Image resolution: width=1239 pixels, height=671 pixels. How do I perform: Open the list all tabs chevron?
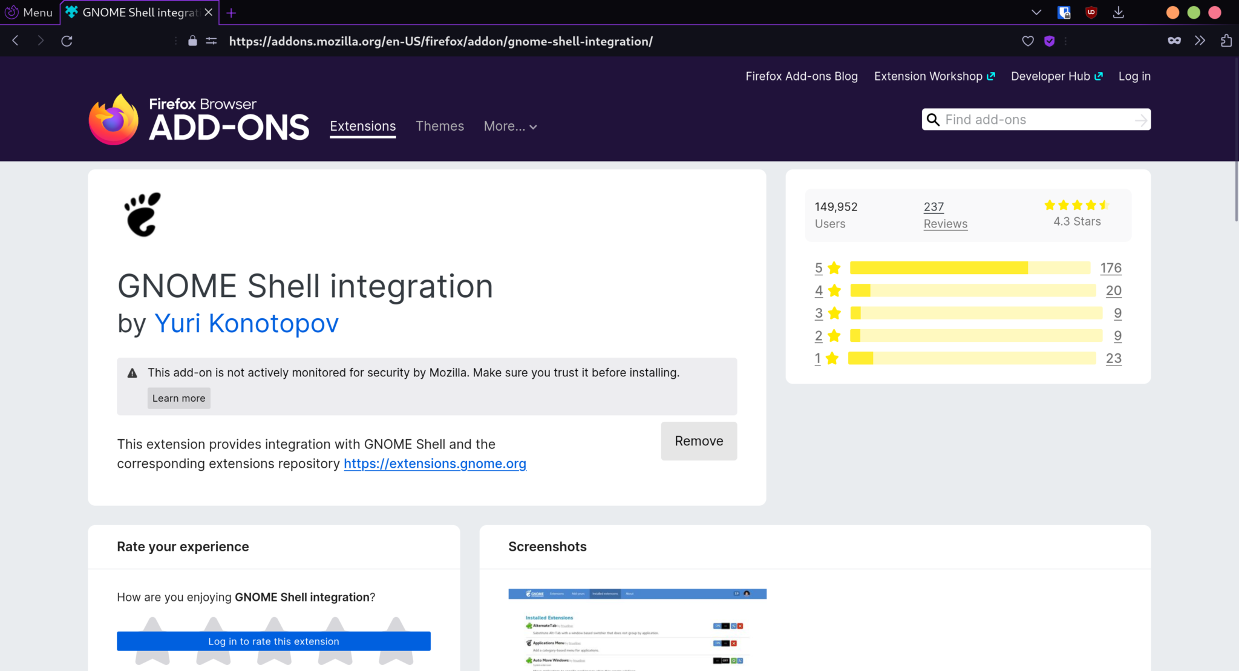coord(1036,12)
